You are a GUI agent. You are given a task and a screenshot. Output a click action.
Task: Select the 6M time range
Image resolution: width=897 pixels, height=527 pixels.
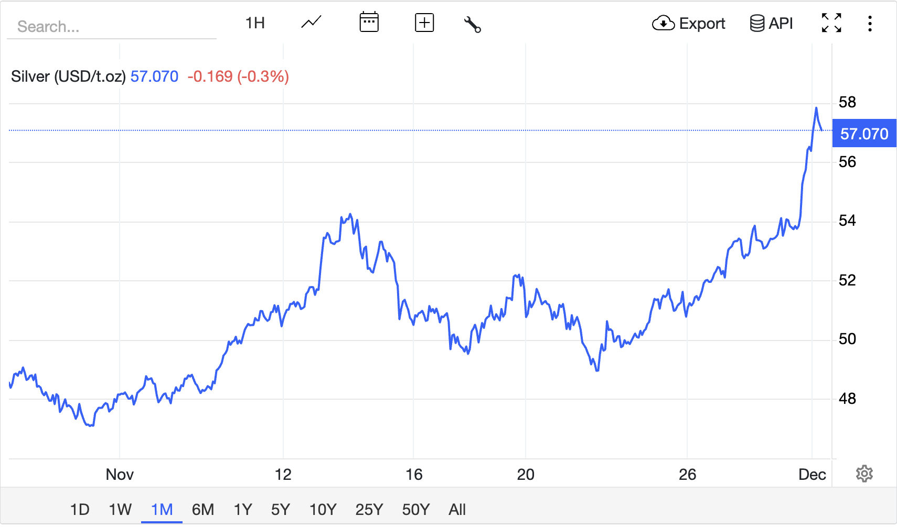(204, 509)
